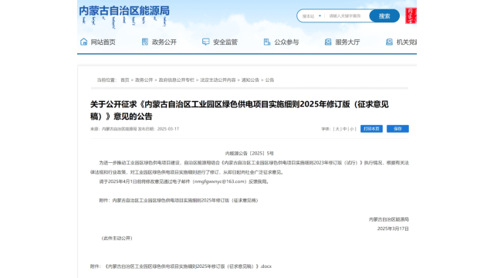Go to 法定主动公开内容 in the breadcrumb
This screenshot has height=278, width=494.
tap(218, 80)
